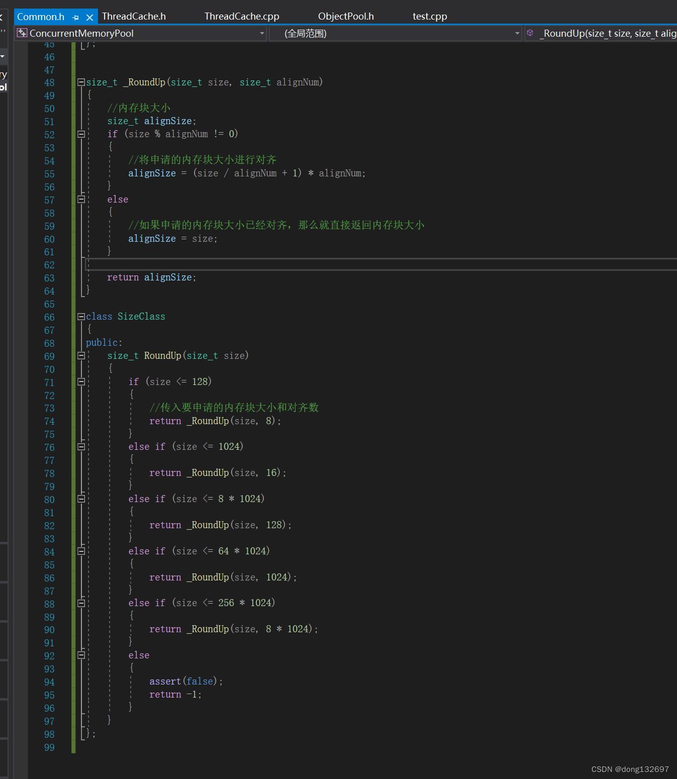The width and height of the screenshot is (677, 779).
Task: Click 'return -1;' on line 95
Action: (x=175, y=695)
